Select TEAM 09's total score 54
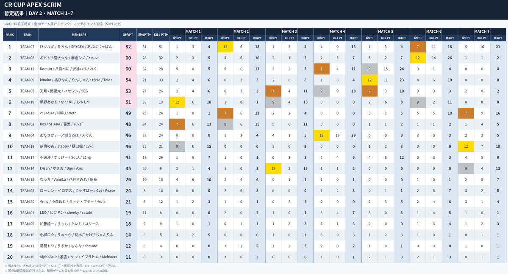This screenshot has height=274, width=508. (128, 80)
